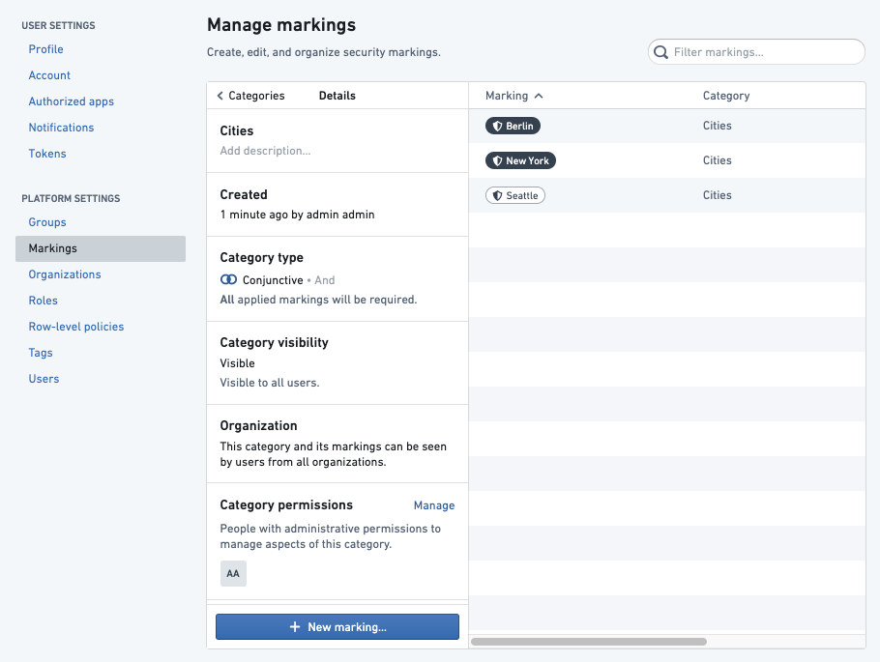
Task: Click the Cities category title
Action: pos(237,130)
